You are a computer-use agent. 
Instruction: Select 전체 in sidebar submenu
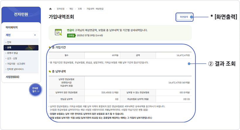[x=9, y=42]
